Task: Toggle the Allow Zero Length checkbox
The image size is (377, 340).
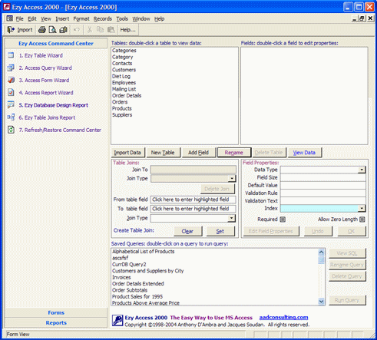Action: [362, 220]
